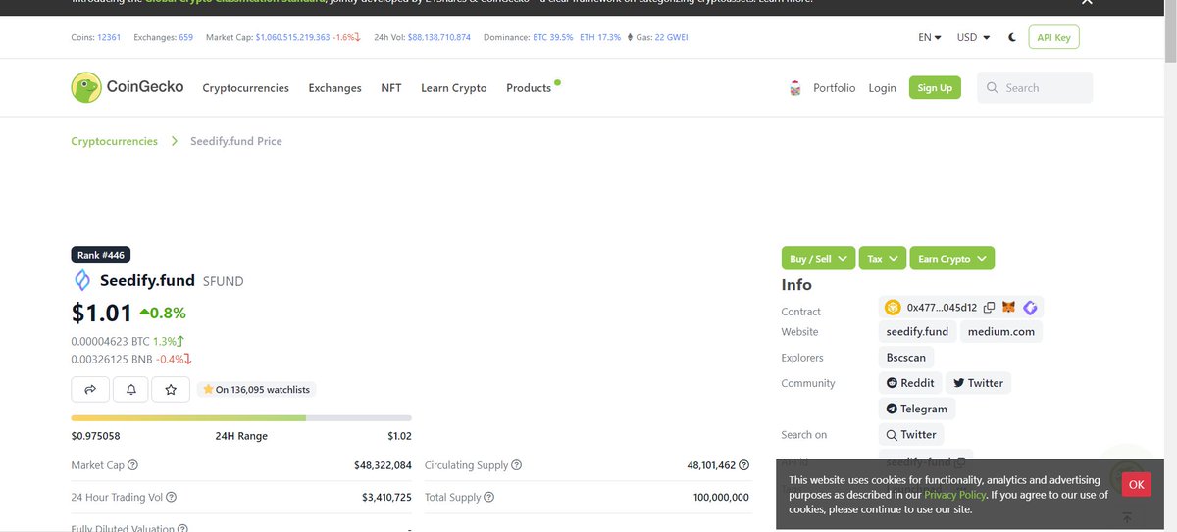This screenshot has width=1177, height=532.
Task: Click the MetaMask fox icon
Action: tap(1009, 308)
